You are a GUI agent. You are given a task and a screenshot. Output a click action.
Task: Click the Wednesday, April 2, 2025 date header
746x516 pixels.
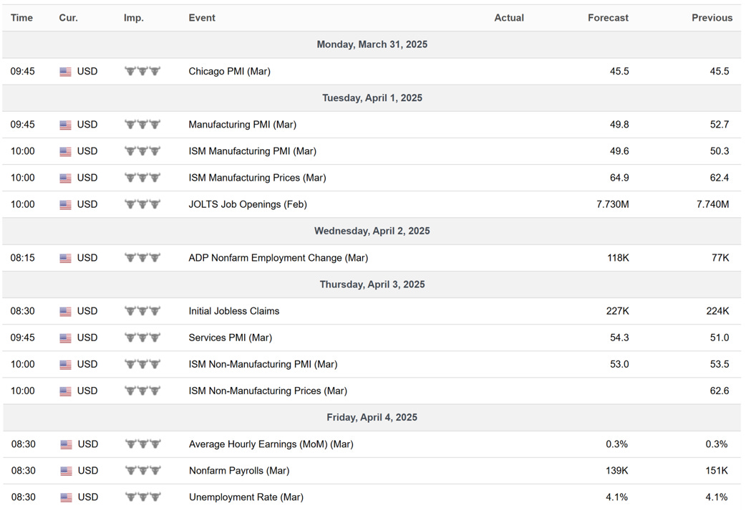pyautogui.click(x=372, y=231)
